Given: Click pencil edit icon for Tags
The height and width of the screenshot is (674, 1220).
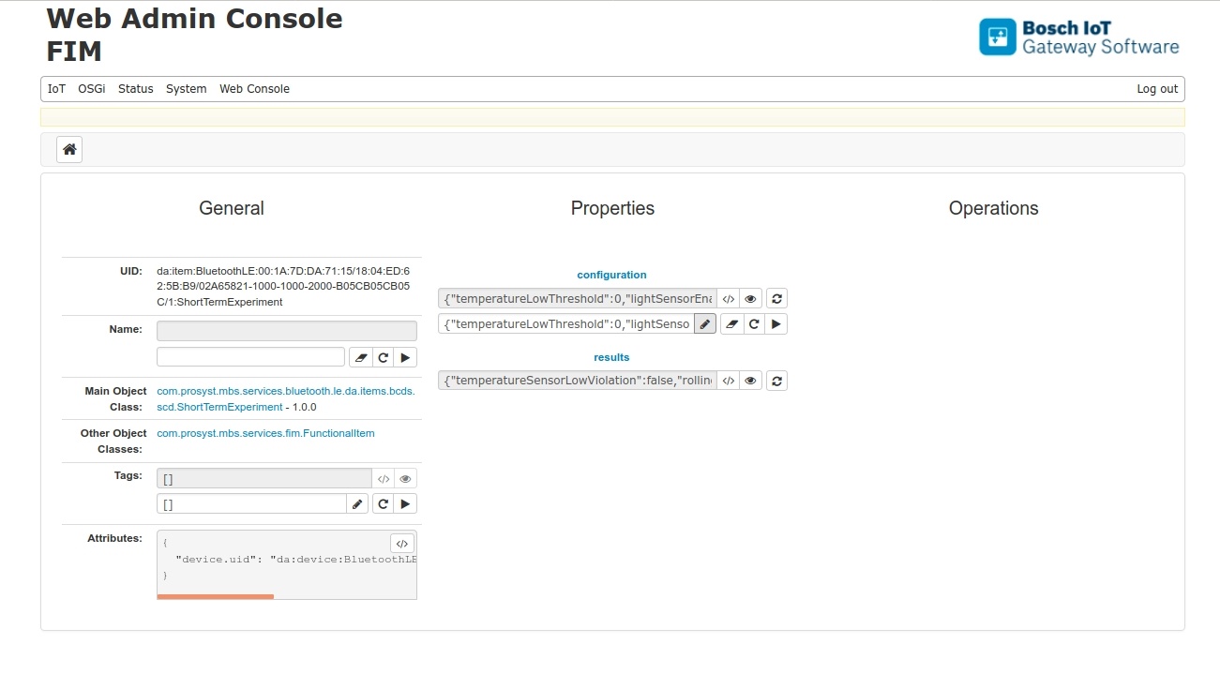Looking at the screenshot, I should click(357, 504).
